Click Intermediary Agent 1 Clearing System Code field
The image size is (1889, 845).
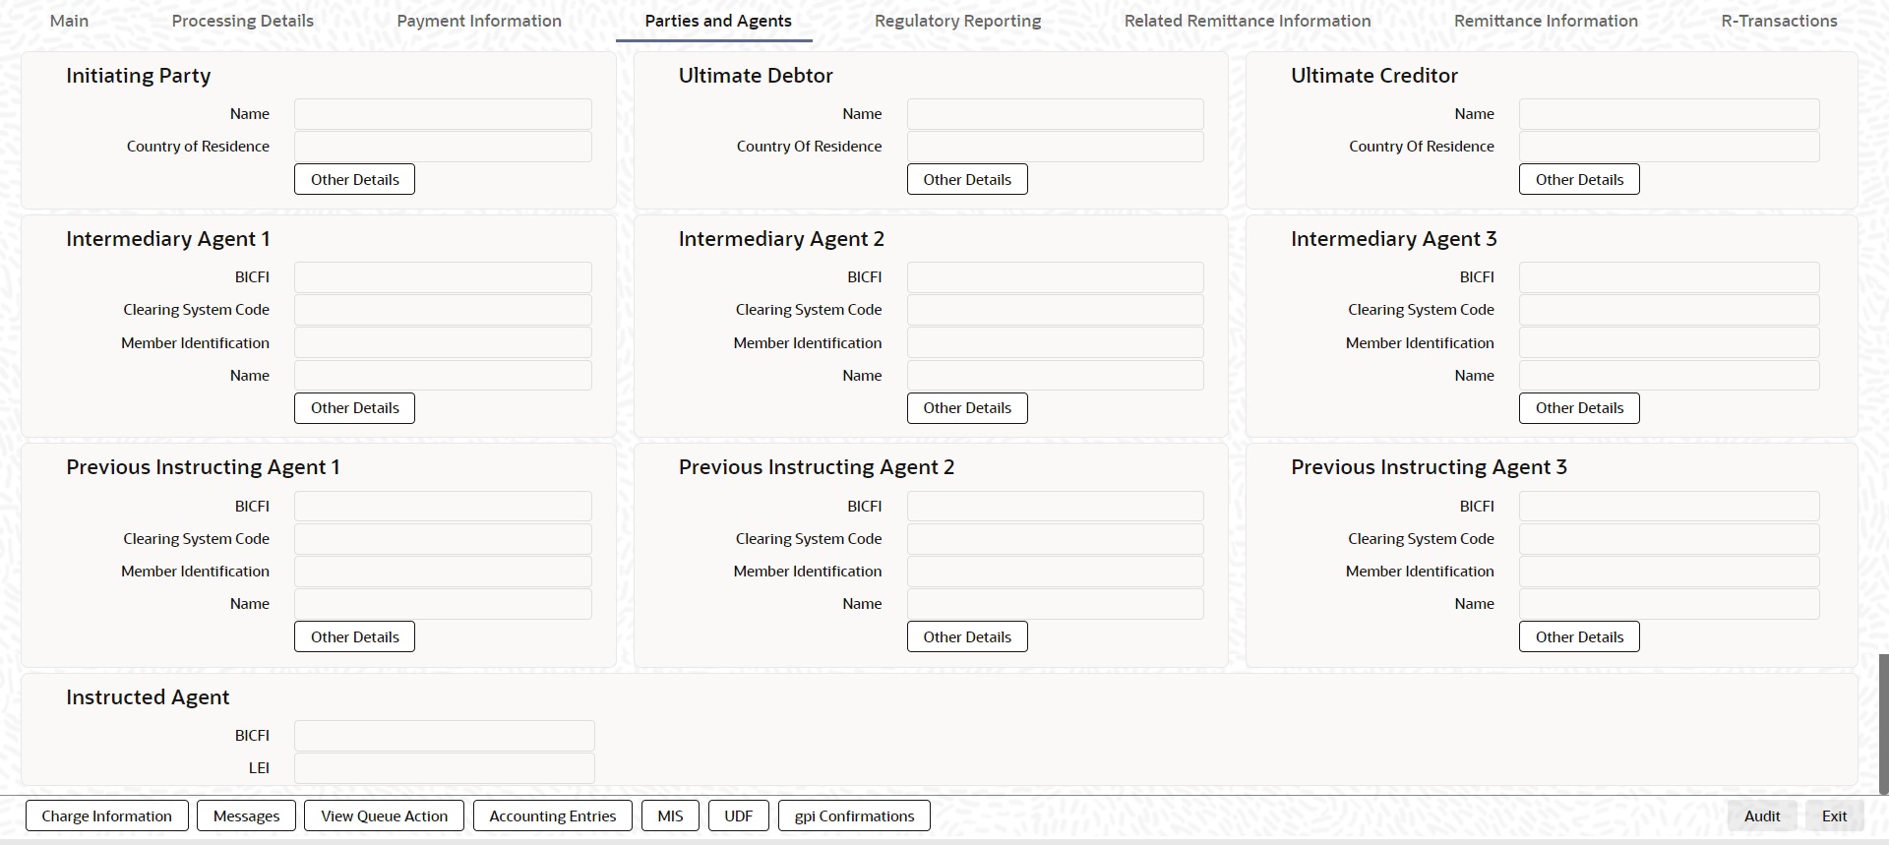443,310
